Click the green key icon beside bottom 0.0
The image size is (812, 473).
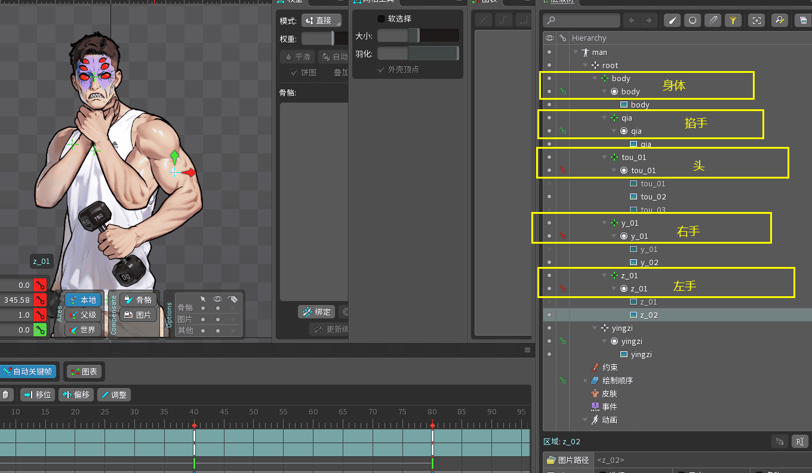pos(40,330)
